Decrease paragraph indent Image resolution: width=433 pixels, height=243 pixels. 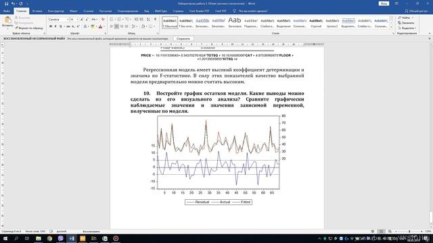point(137,20)
